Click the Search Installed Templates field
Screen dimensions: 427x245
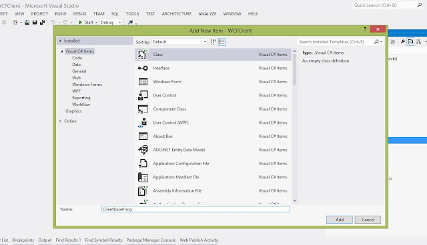[336, 41]
